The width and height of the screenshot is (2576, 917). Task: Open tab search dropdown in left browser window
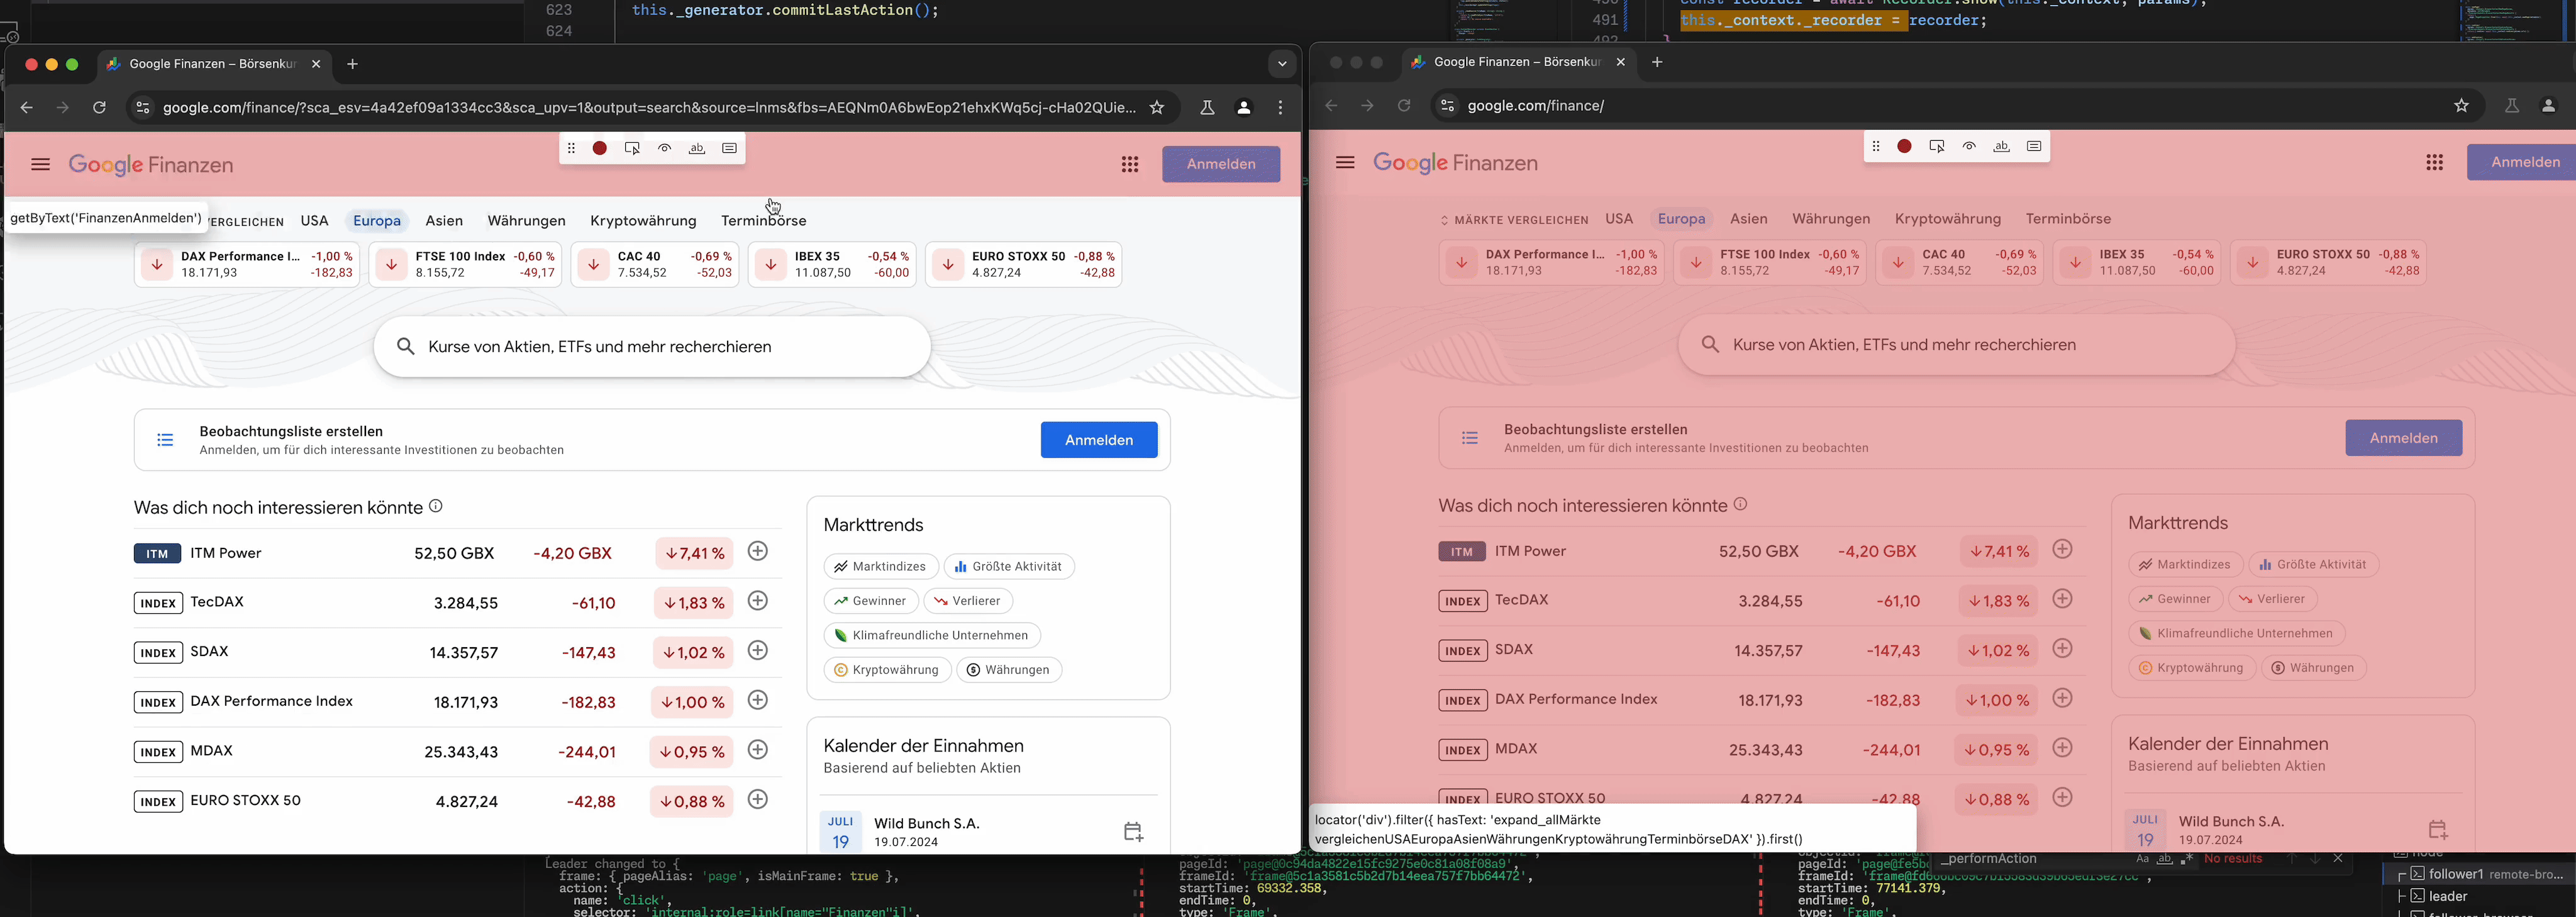[x=1282, y=64]
